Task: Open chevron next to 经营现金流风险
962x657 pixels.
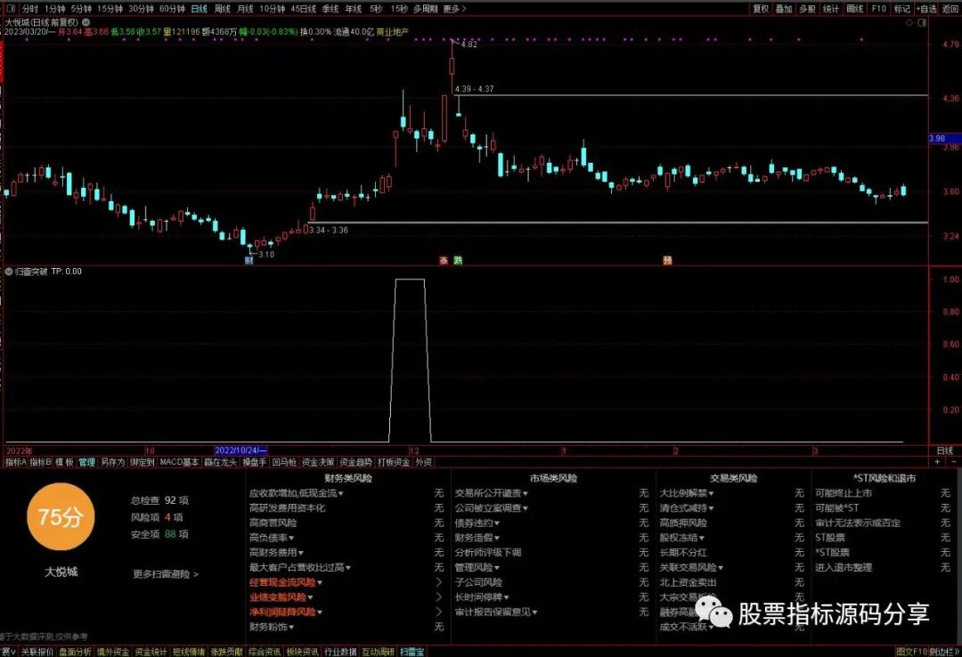Action: pyautogui.click(x=438, y=582)
